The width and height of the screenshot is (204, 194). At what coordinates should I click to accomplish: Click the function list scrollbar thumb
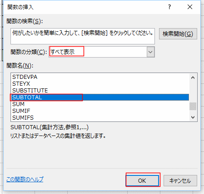(193, 107)
